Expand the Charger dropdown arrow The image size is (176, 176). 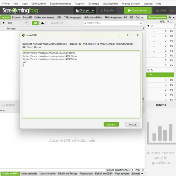93,11
